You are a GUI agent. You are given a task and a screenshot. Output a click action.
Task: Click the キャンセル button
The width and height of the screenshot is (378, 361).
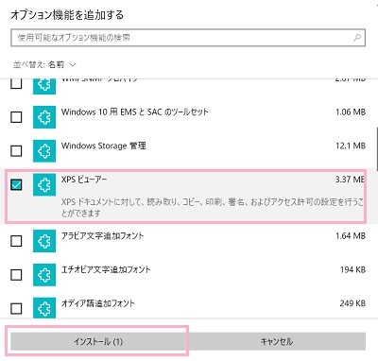[277, 341]
